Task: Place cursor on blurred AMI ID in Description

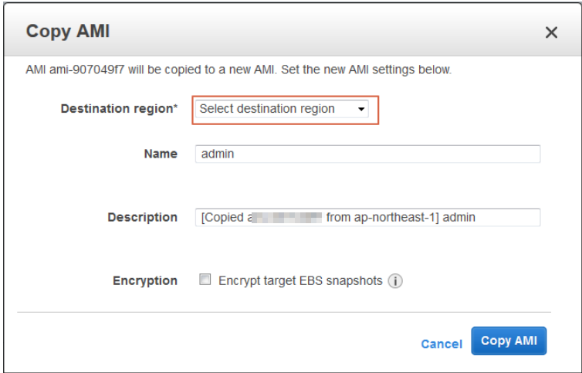Action: (286, 217)
